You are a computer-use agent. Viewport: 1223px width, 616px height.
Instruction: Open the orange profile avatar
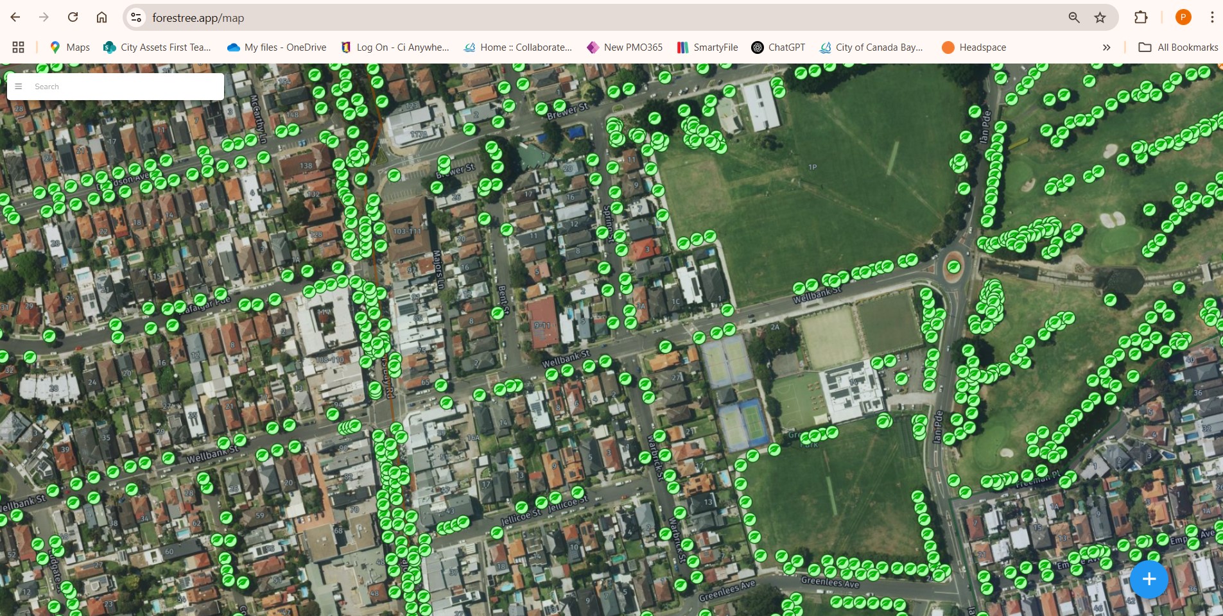point(1183,17)
